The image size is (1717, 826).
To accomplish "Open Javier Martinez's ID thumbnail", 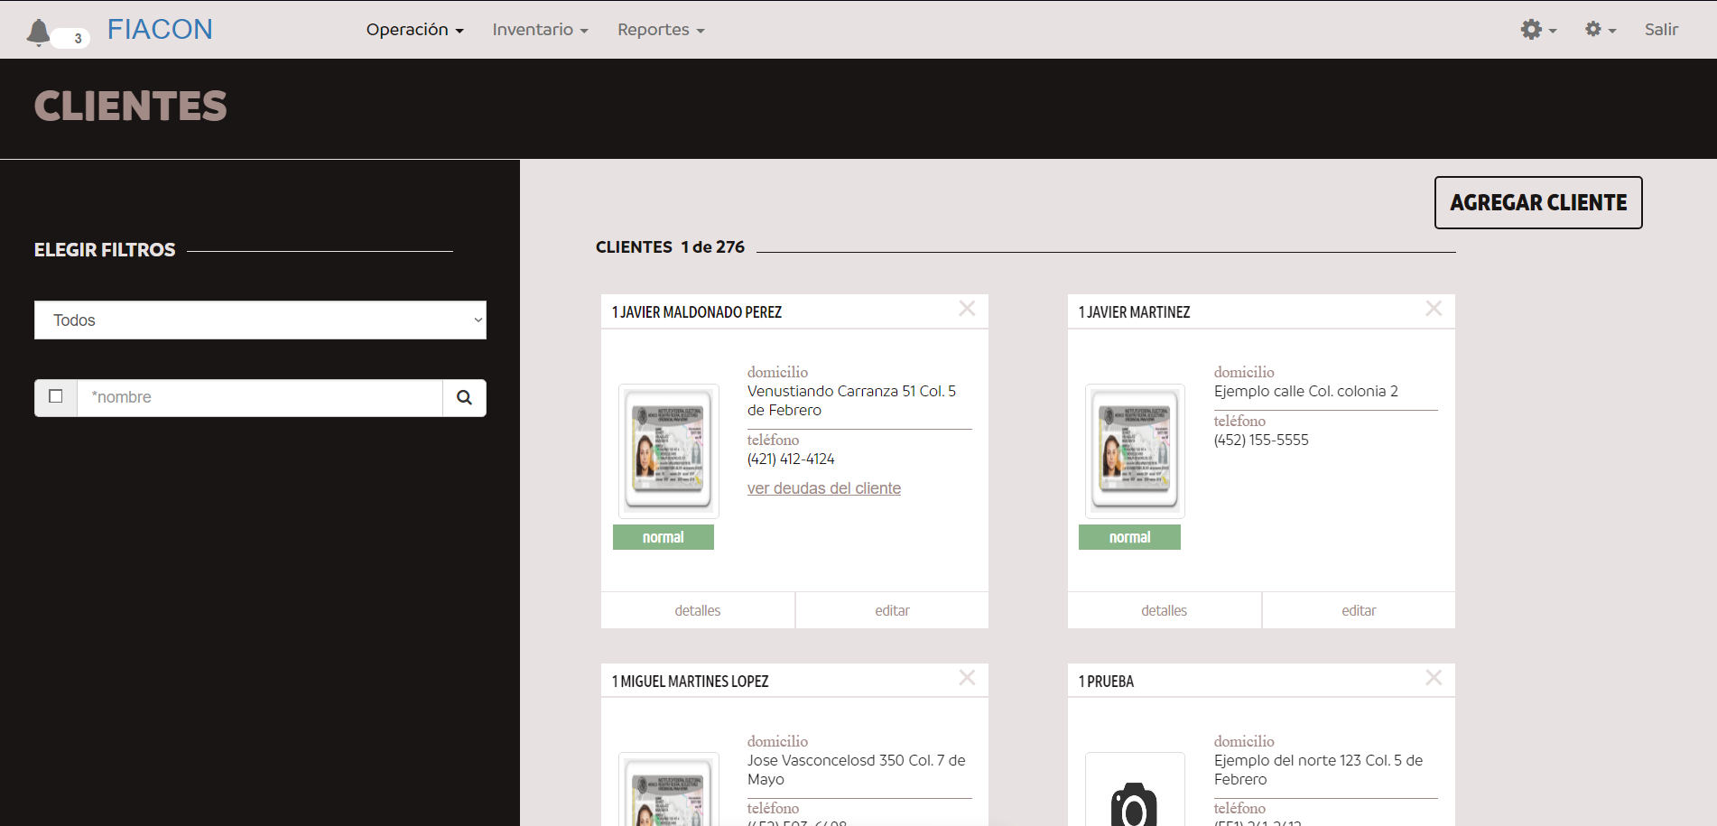I will click(x=1134, y=450).
